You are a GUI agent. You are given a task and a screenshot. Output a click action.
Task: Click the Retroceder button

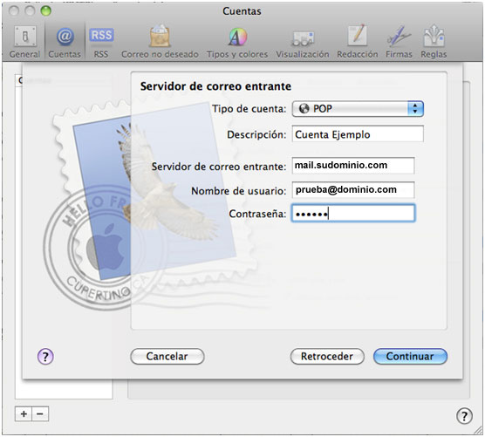point(327,356)
